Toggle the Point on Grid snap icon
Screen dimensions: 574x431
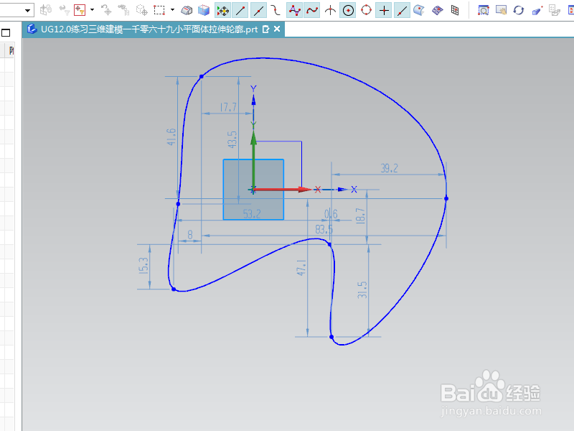pyautogui.click(x=455, y=10)
